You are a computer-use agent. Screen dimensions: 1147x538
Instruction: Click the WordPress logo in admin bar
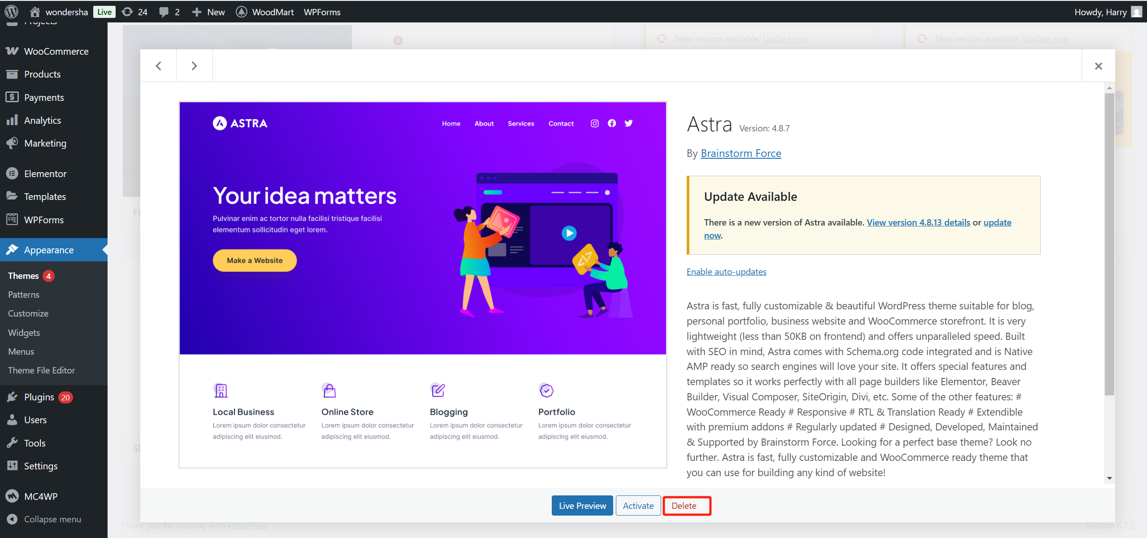coord(11,12)
